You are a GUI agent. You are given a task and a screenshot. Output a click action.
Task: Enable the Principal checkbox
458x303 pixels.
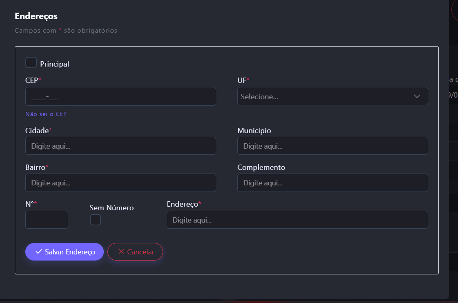pyautogui.click(x=31, y=63)
